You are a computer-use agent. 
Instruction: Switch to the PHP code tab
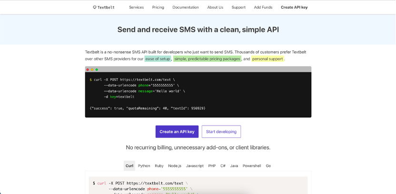pyautogui.click(x=212, y=166)
